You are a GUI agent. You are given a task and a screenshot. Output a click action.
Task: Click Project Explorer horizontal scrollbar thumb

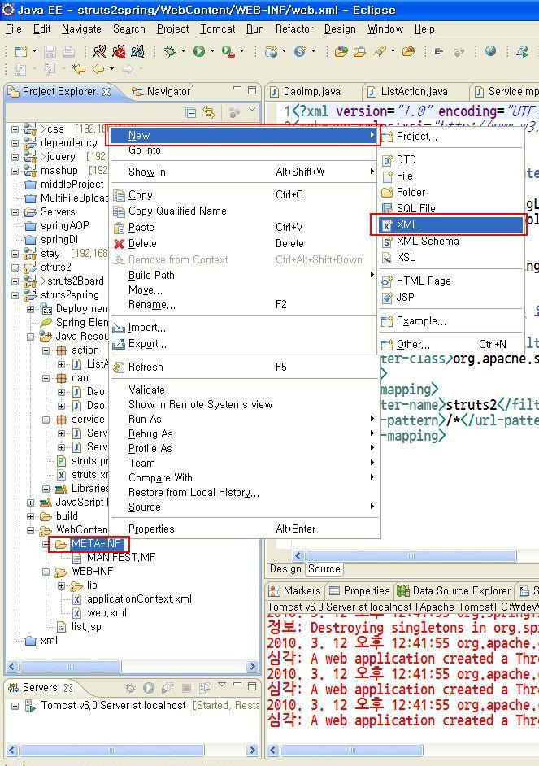(x=70, y=666)
